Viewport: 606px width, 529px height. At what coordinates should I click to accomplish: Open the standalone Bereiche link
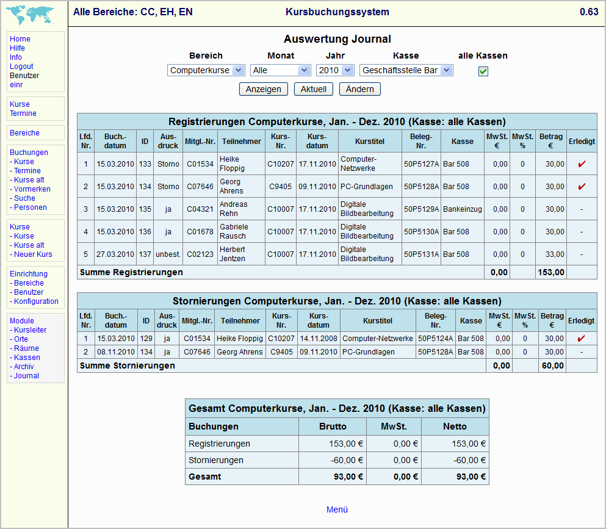pyautogui.click(x=25, y=133)
